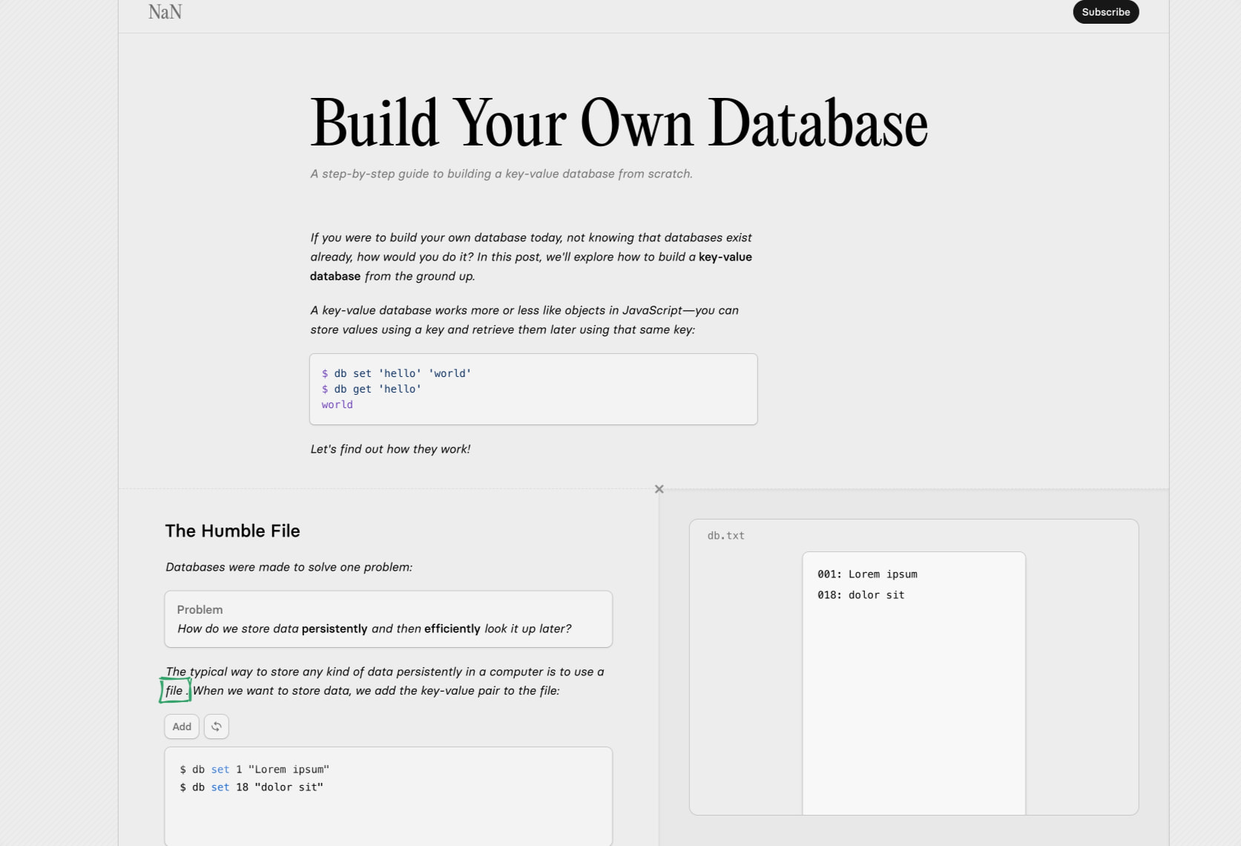The width and height of the screenshot is (1241, 846).
Task: Click the "$ db set 'hello' 'world'" code line
Action: tap(396, 373)
